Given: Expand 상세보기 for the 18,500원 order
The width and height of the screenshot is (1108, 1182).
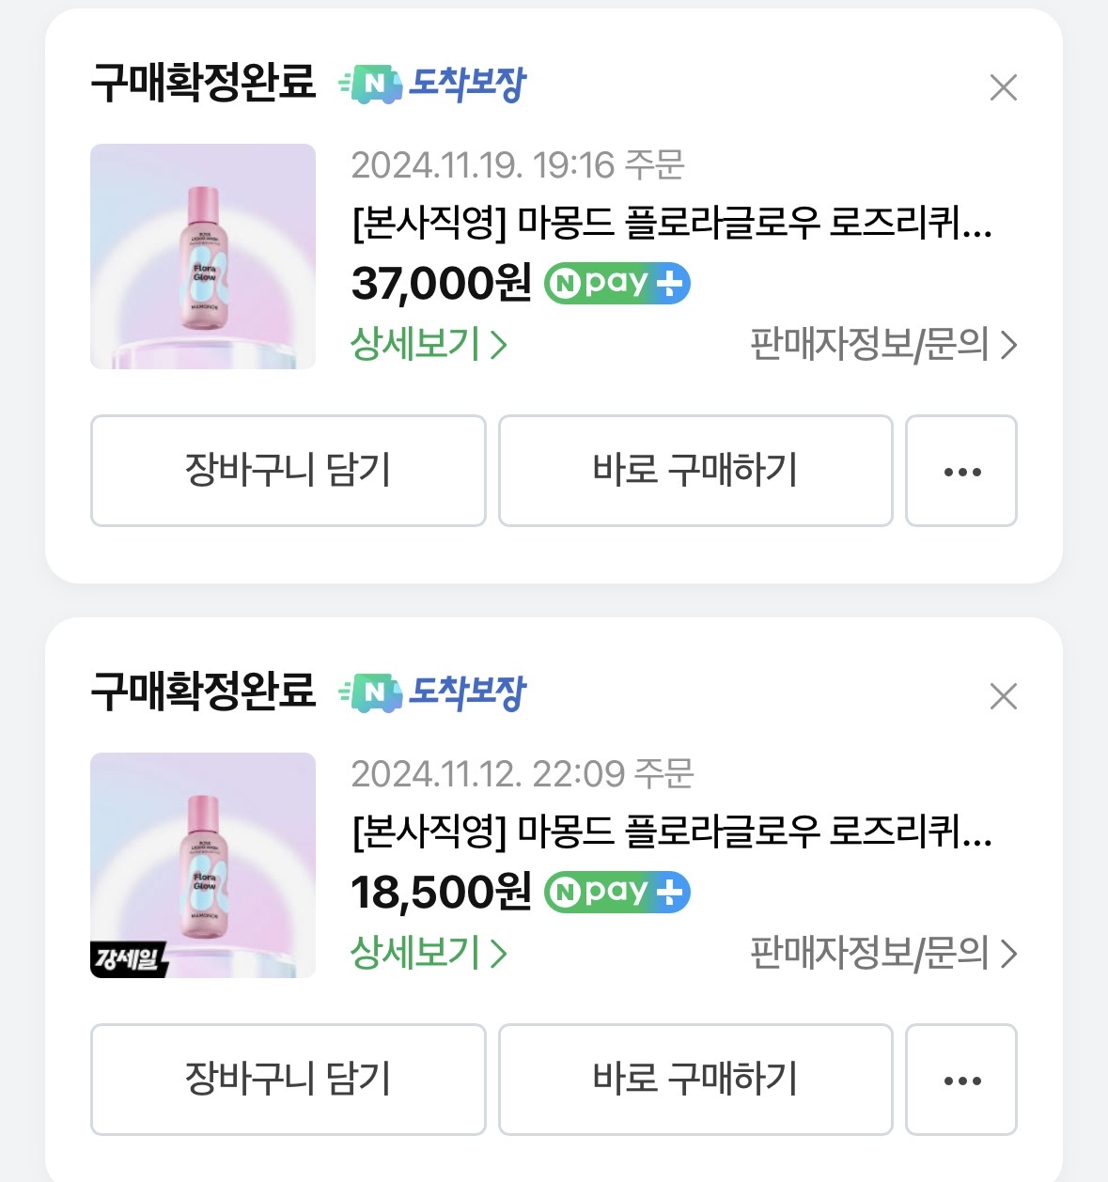Looking at the screenshot, I should tap(429, 954).
